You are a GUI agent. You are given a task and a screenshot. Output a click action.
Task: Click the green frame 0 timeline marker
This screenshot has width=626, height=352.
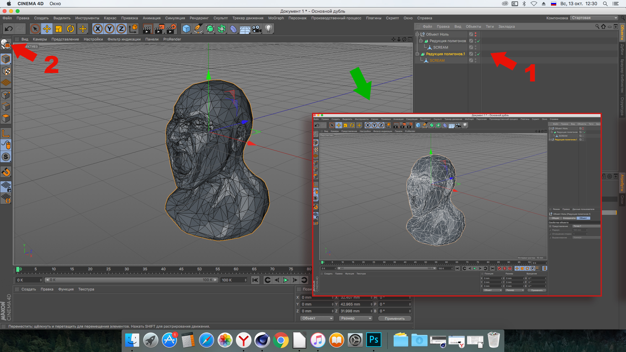coord(18,269)
